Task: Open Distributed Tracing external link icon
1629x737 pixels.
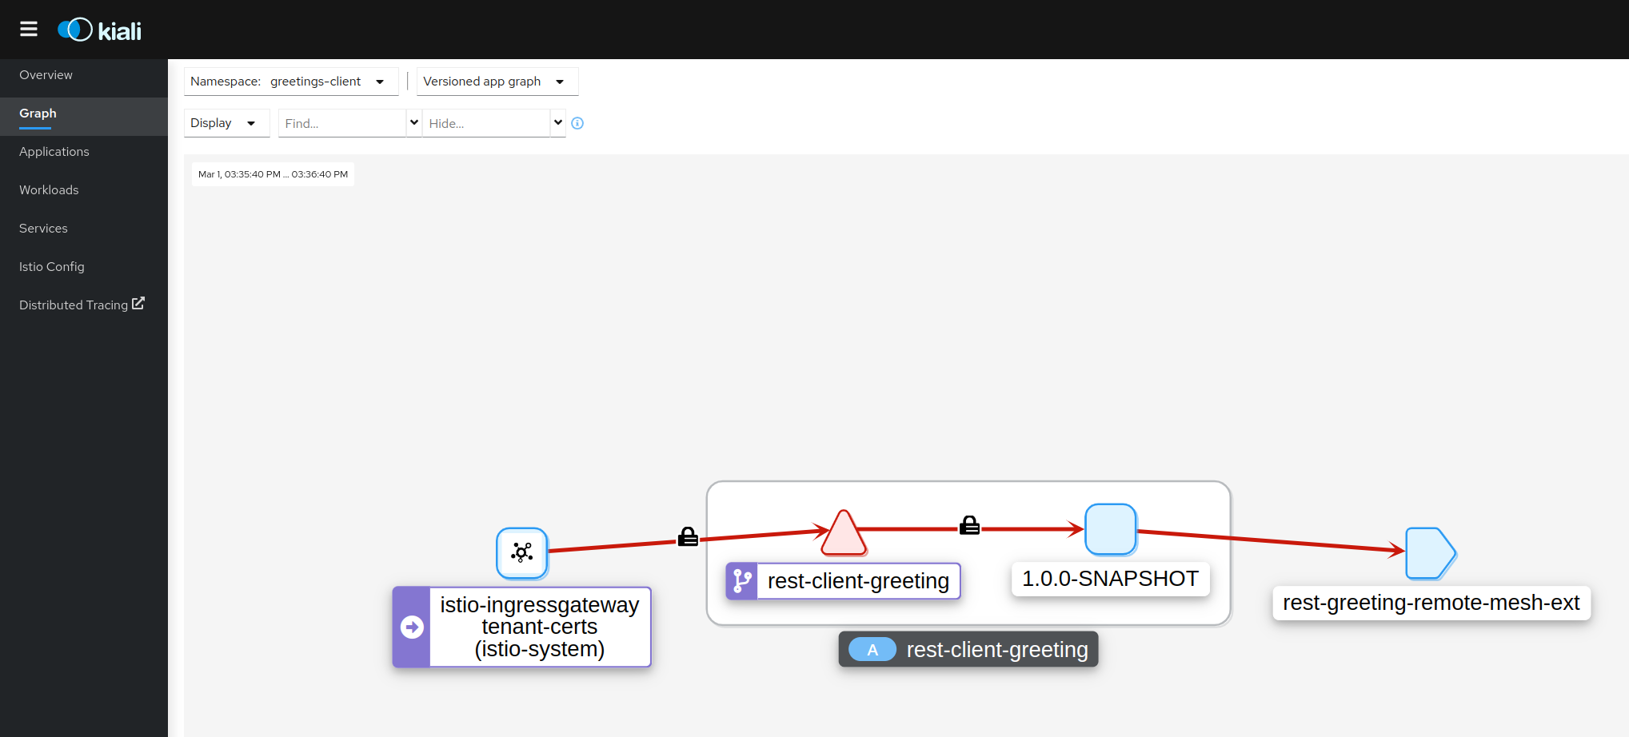Action: click(x=138, y=304)
